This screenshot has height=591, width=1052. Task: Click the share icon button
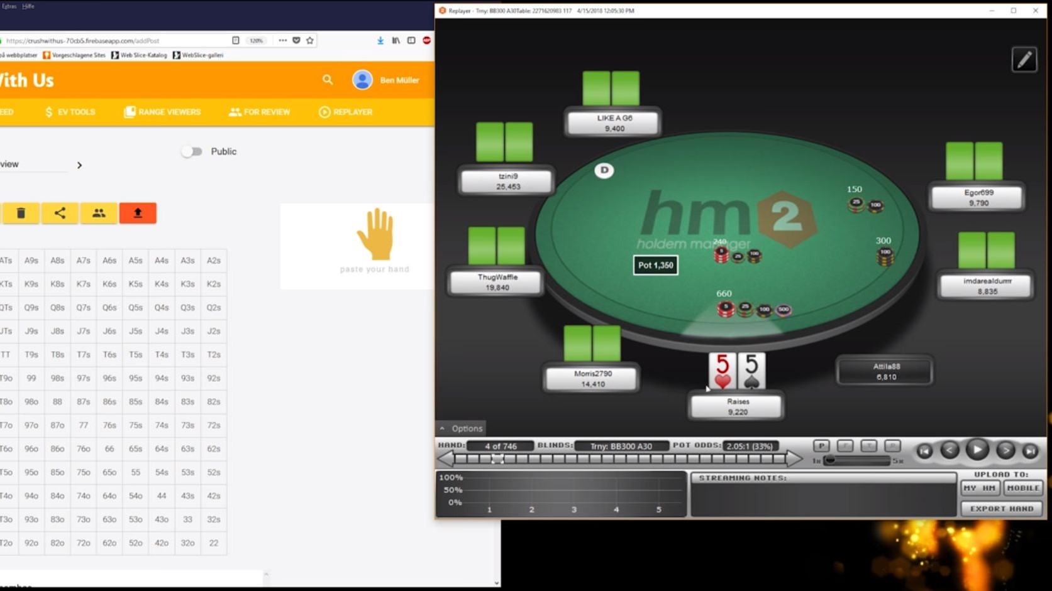tap(60, 213)
